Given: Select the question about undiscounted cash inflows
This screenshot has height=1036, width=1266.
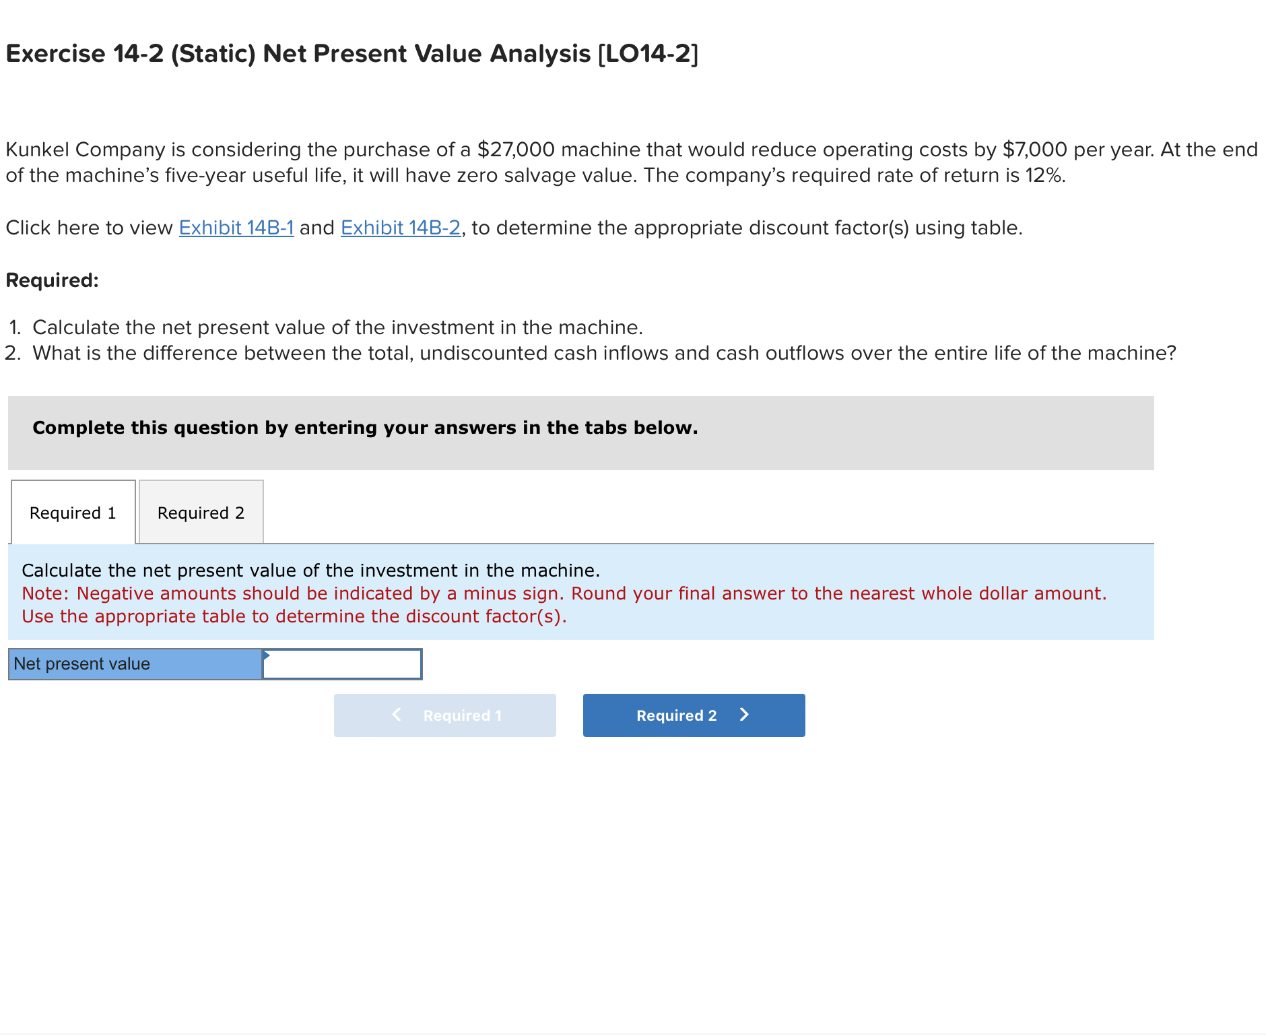Looking at the screenshot, I should [x=593, y=352].
